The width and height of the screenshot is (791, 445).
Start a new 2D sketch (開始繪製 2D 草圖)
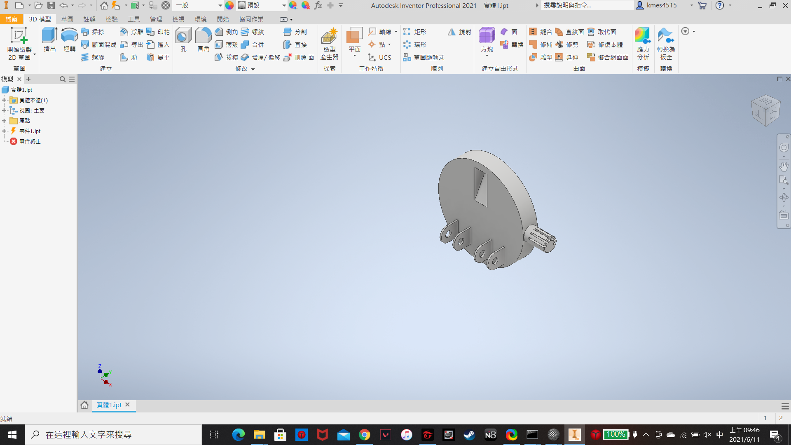(19, 44)
